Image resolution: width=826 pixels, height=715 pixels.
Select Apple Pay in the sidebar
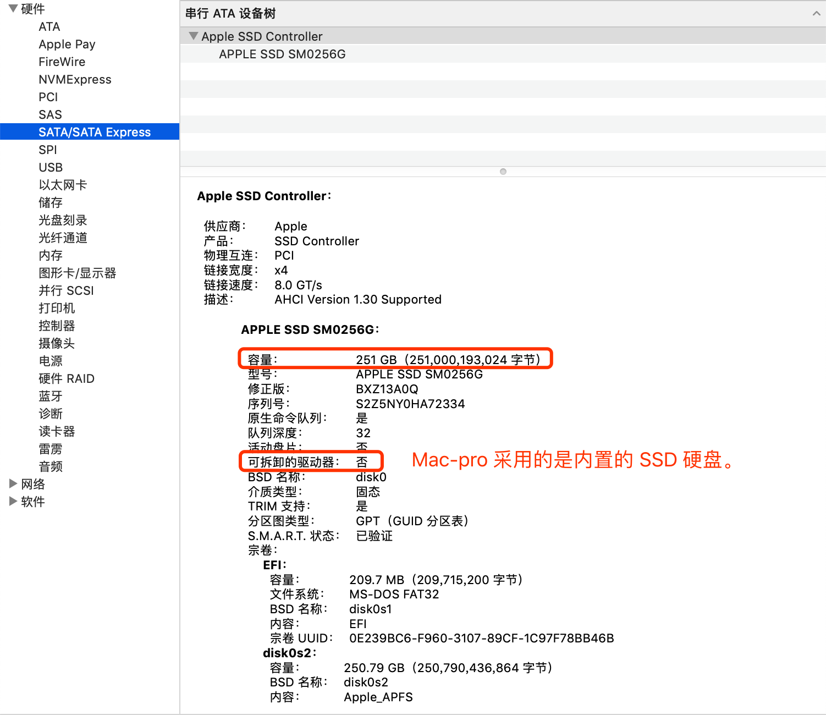67,44
